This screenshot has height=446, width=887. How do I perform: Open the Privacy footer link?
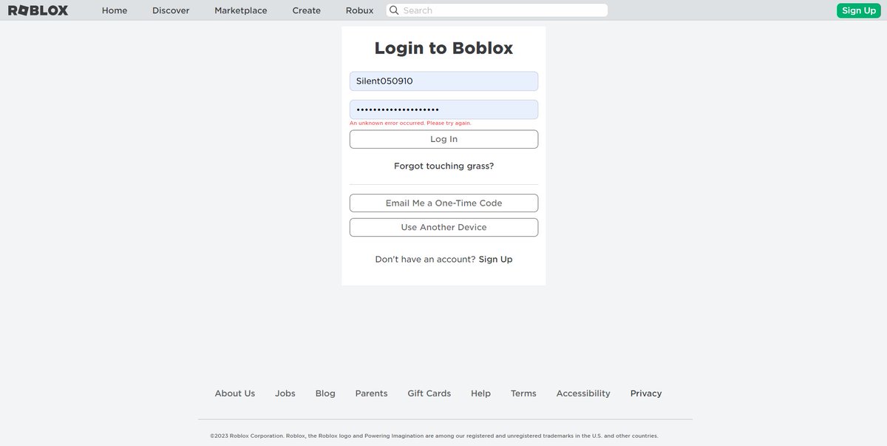pos(646,393)
